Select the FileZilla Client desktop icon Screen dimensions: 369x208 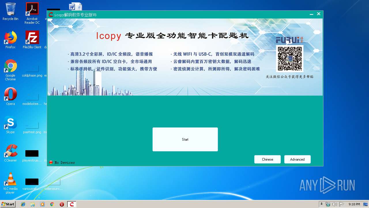[32, 40]
